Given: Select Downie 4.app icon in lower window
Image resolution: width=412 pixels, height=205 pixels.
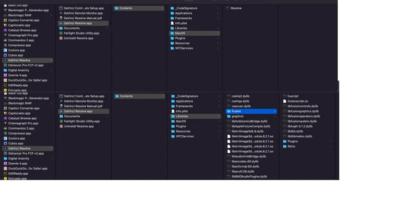Looking at the screenshot, I should point(5,163).
